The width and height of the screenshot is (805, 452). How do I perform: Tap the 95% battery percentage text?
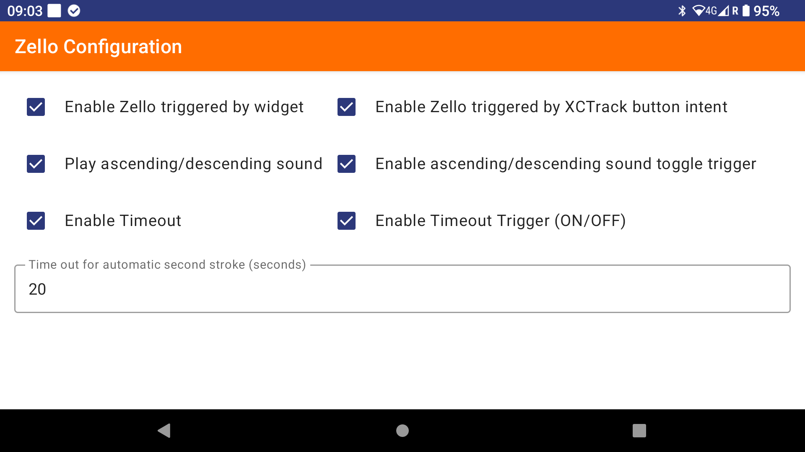[x=766, y=11]
